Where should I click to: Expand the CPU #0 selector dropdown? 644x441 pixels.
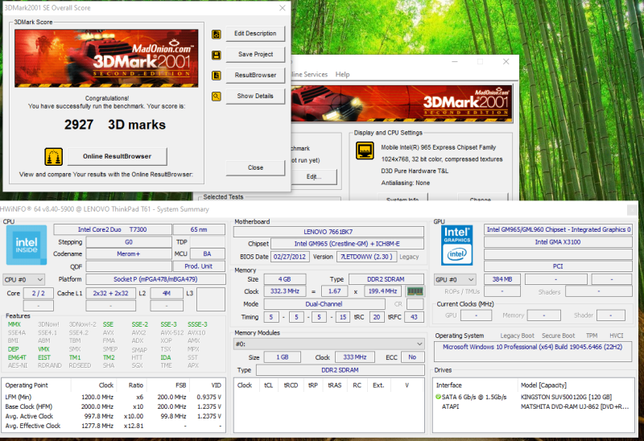pos(23,279)
